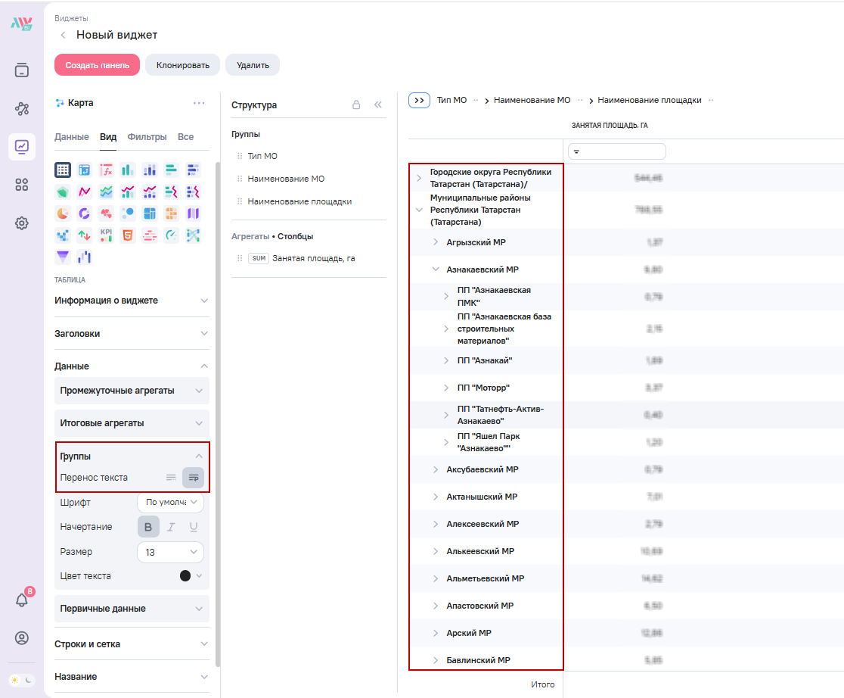The height and width of the screenshot is (698, 844).
Task: Expand Промежуточные агрегаты section
Action: pos(132,391)
